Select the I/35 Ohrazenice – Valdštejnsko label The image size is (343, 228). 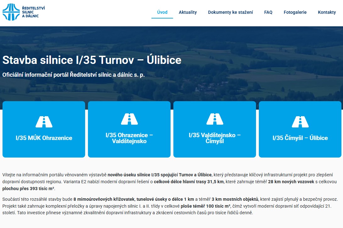[x=129, y=138]
